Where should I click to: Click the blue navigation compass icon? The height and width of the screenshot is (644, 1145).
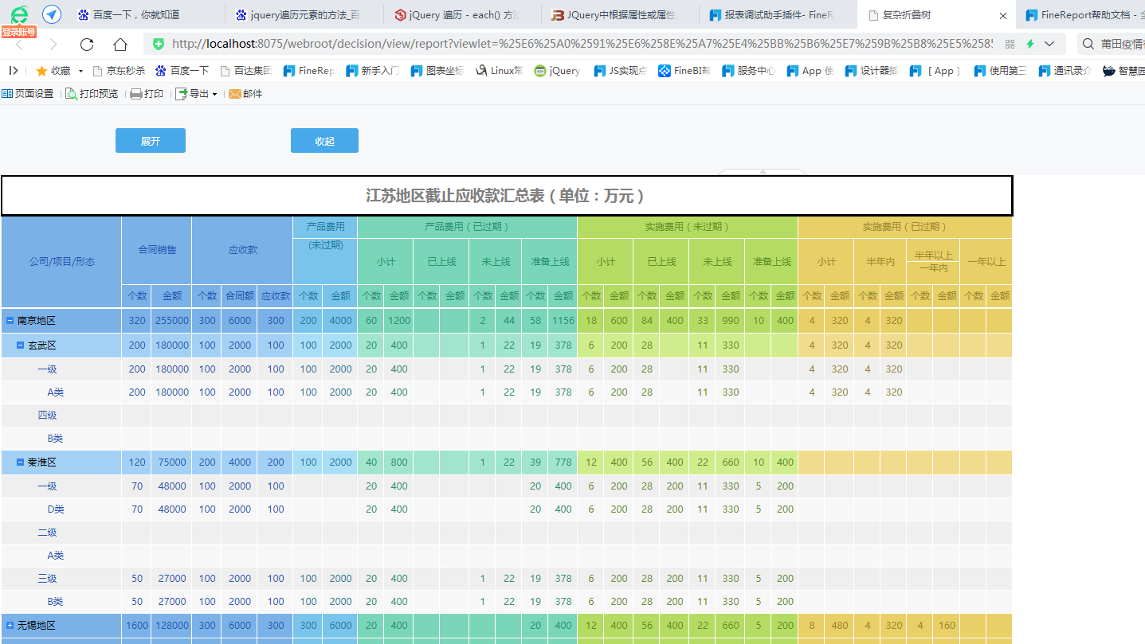(x=52, y=14)
